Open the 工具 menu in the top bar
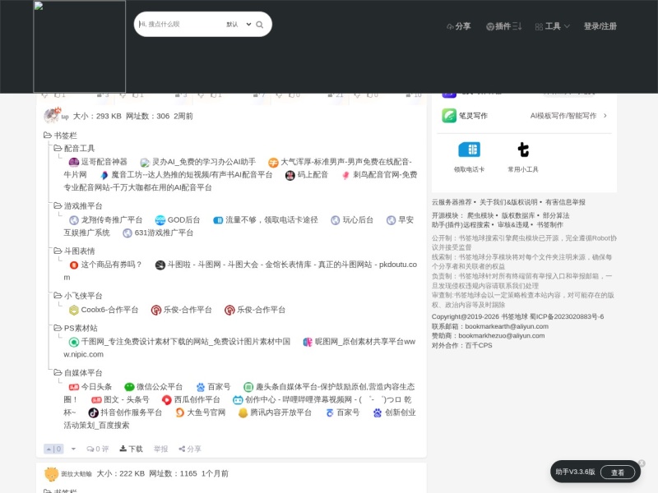This screenshot has height=493, width=658. (553, 25)
